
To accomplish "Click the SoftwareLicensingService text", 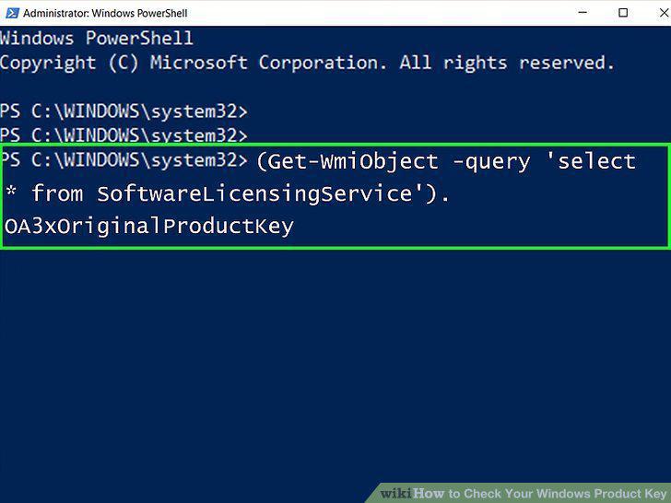I will click(254, 194).
